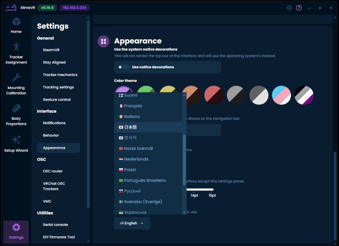
Task: Select the green color theme
Action: point(146,89)
